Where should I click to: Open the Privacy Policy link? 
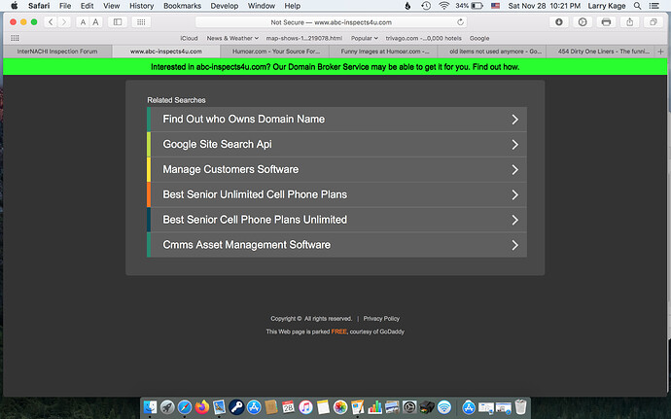point(381,319)
